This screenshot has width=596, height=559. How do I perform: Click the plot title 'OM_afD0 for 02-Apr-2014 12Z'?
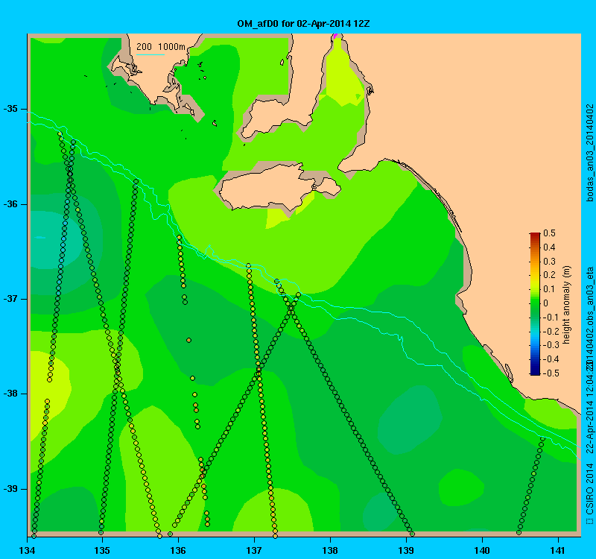303,24
